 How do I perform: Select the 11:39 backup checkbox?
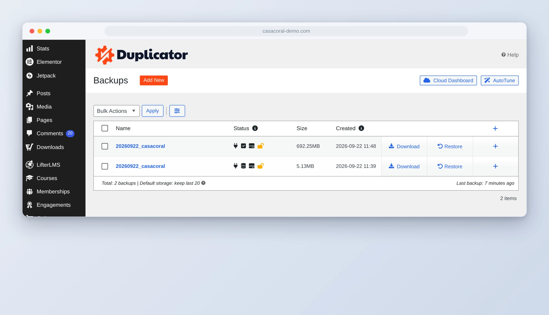click(105, 166)
